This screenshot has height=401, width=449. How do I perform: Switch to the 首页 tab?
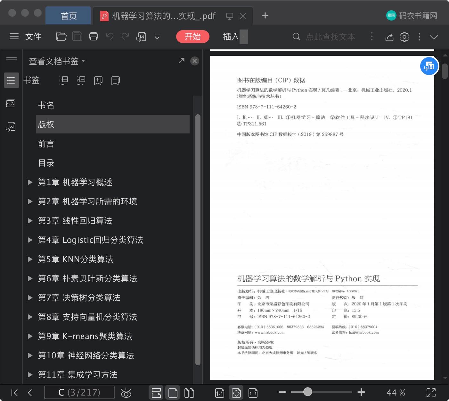(x=69, y=16)
